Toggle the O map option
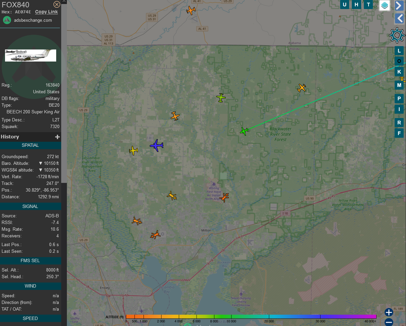406x326 pixels. tap(399, 61)
